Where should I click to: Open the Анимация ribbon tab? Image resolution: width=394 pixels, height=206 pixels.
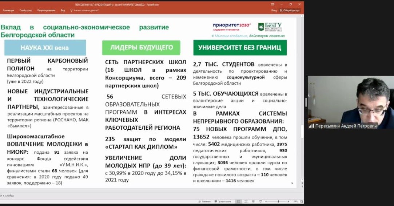(8, 11)
